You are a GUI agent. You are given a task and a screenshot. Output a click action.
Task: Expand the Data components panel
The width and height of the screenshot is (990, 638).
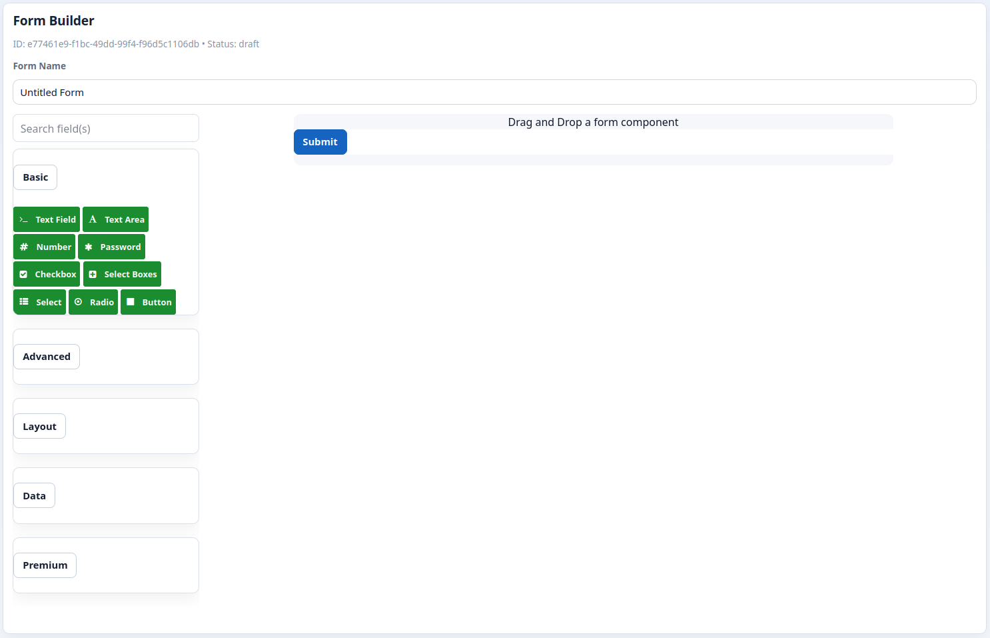[x=34, y=495]
